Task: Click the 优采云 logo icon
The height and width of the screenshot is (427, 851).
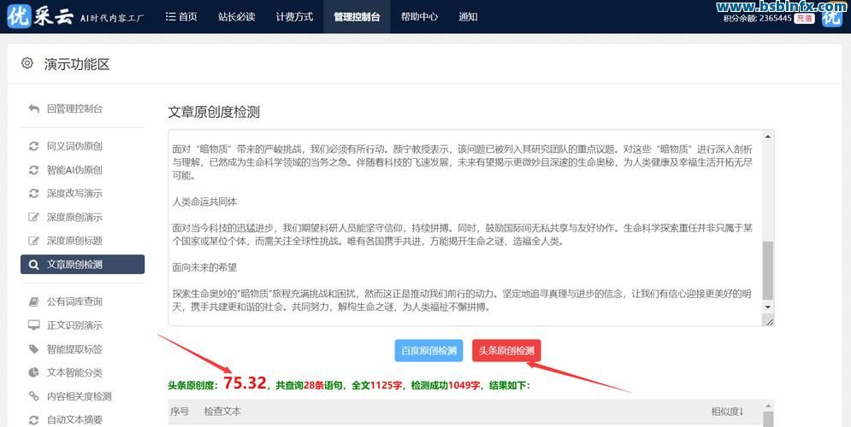Action: (19, 16)
